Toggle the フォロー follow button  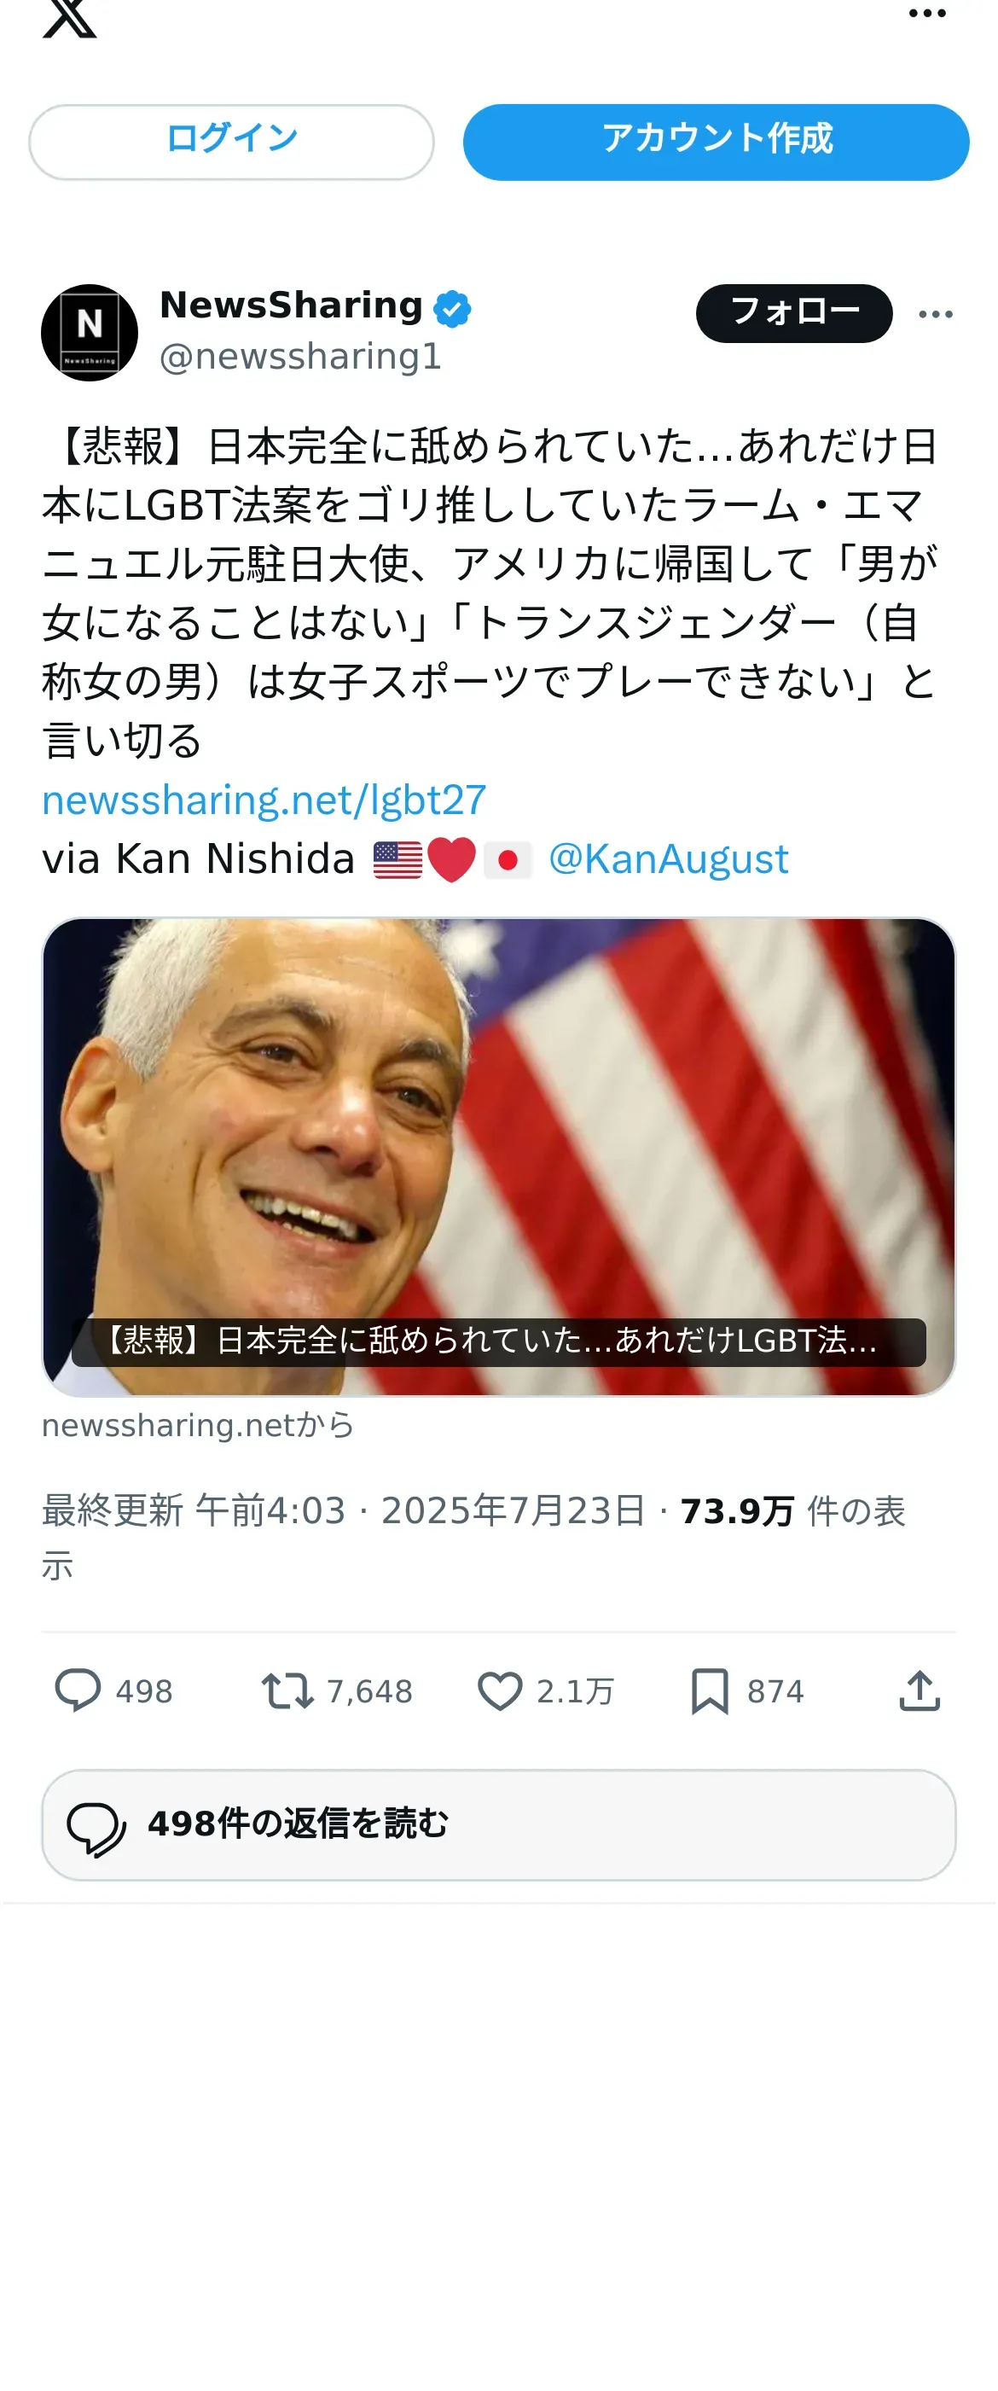point(794,313)
